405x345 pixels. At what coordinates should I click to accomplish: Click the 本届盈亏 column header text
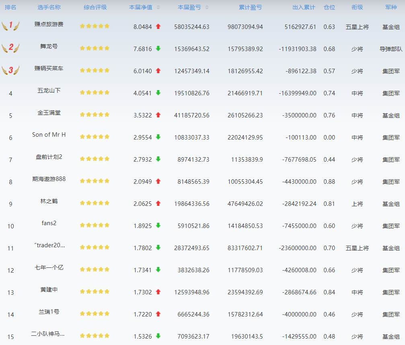(189, 8)
